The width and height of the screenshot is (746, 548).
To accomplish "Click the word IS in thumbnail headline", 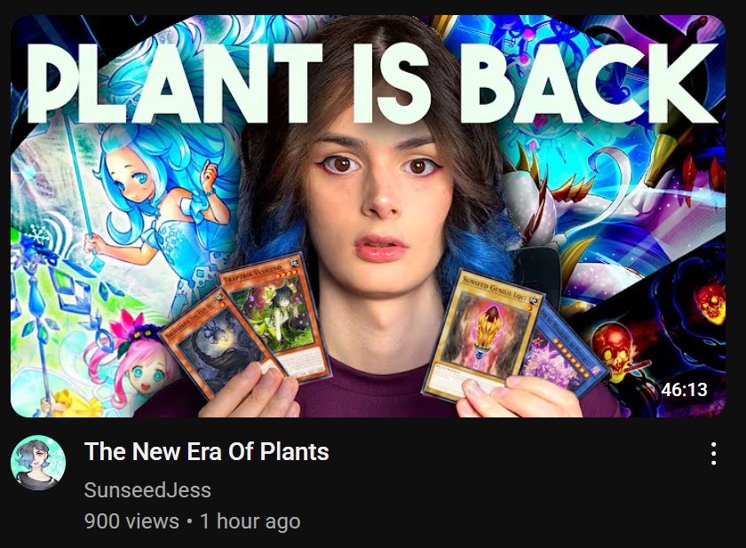I will pyautogui.click(x=391, y=82).
